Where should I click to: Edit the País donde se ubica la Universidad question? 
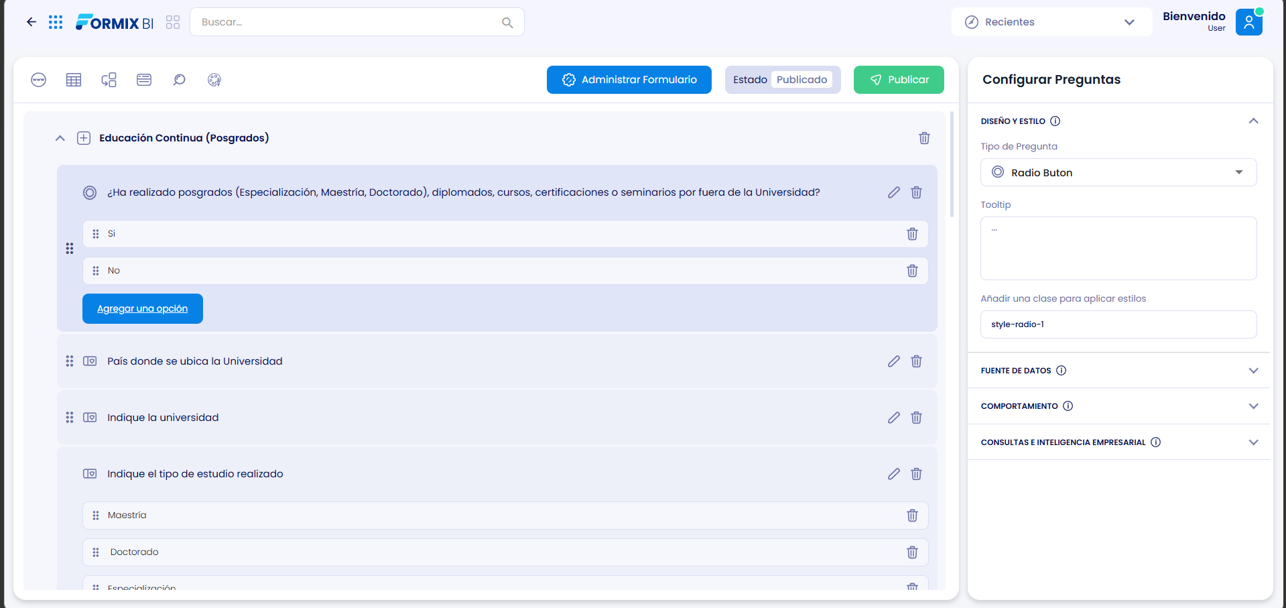[894, 361]
